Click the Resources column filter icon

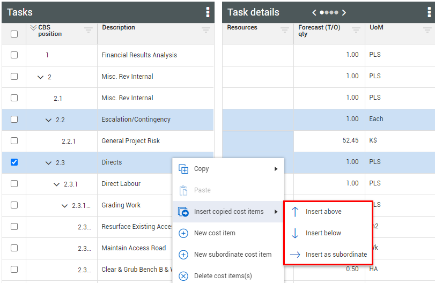[x=285, y=31]
